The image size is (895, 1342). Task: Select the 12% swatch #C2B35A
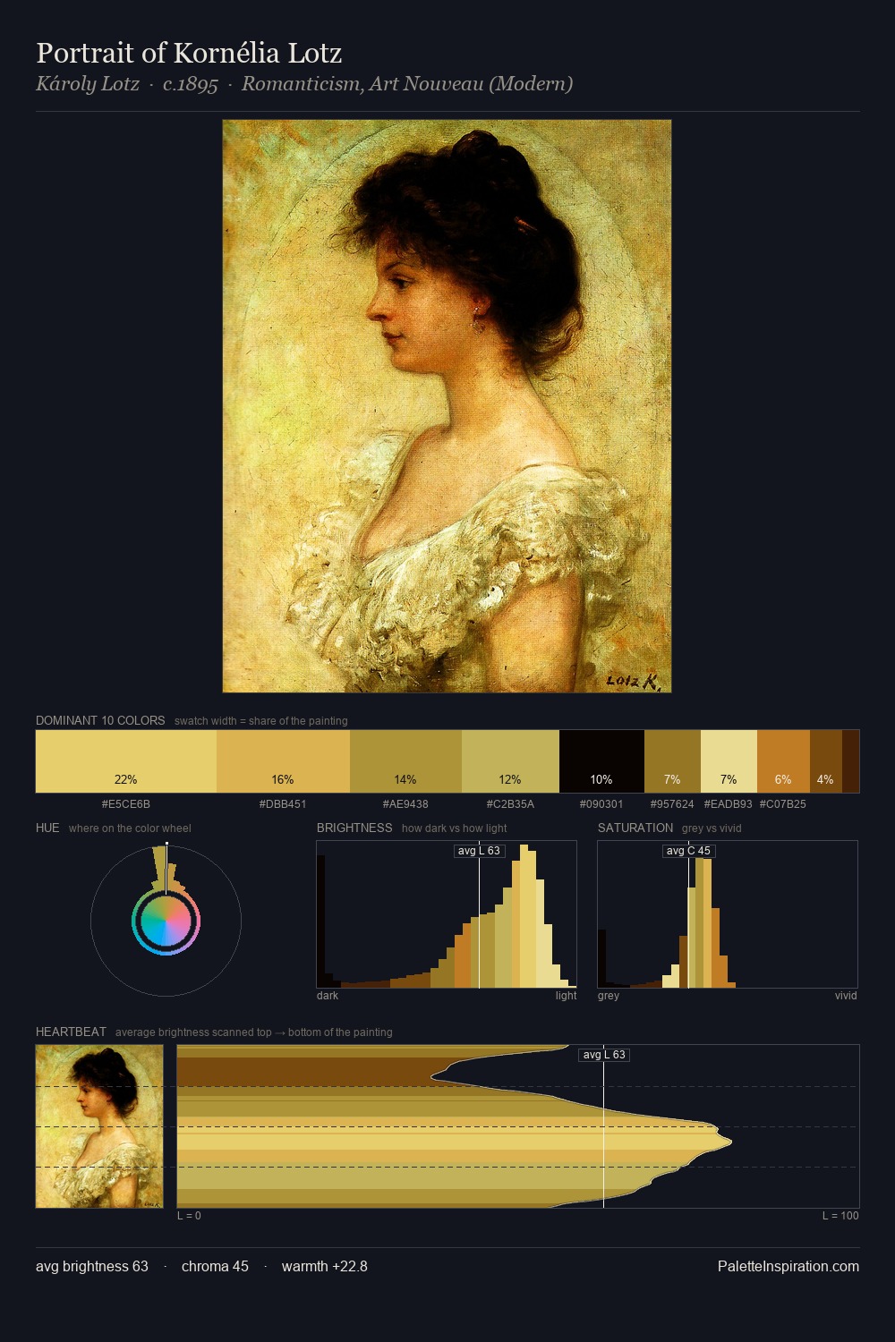(510, 761)
